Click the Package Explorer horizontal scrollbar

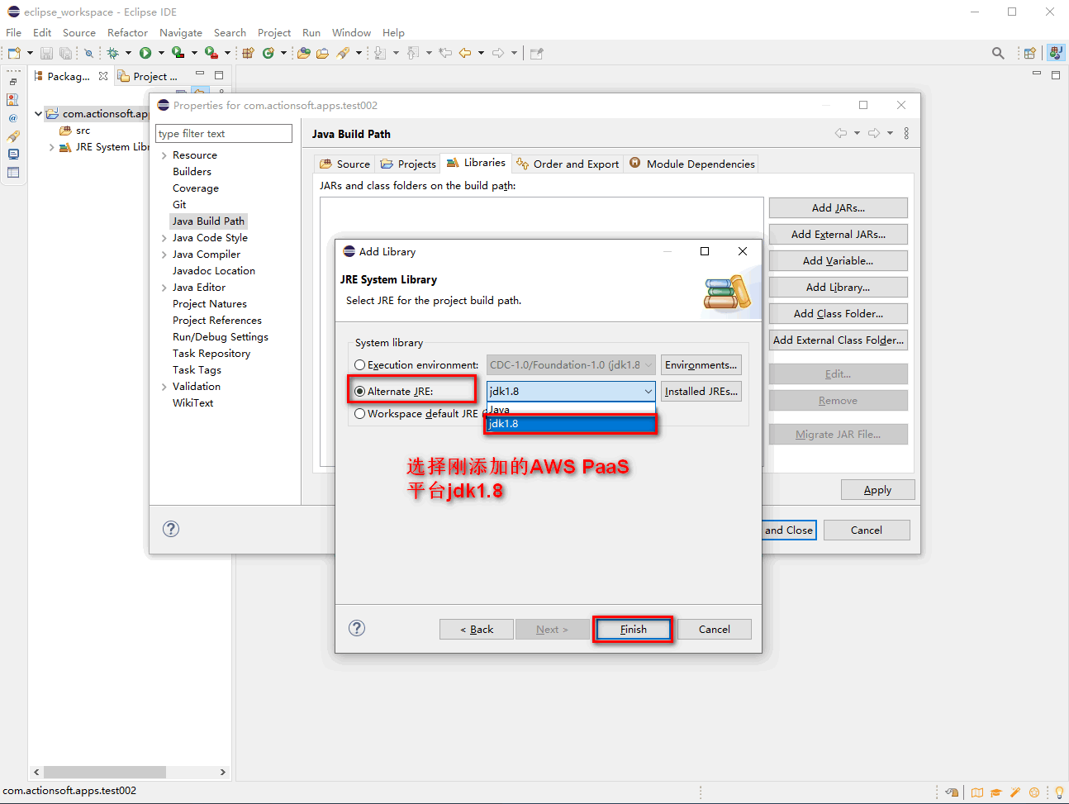105,772
